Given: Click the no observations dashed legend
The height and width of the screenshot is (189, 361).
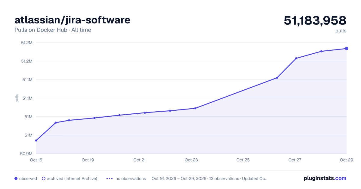Looking at the screenshot, I should click(110, 178).
